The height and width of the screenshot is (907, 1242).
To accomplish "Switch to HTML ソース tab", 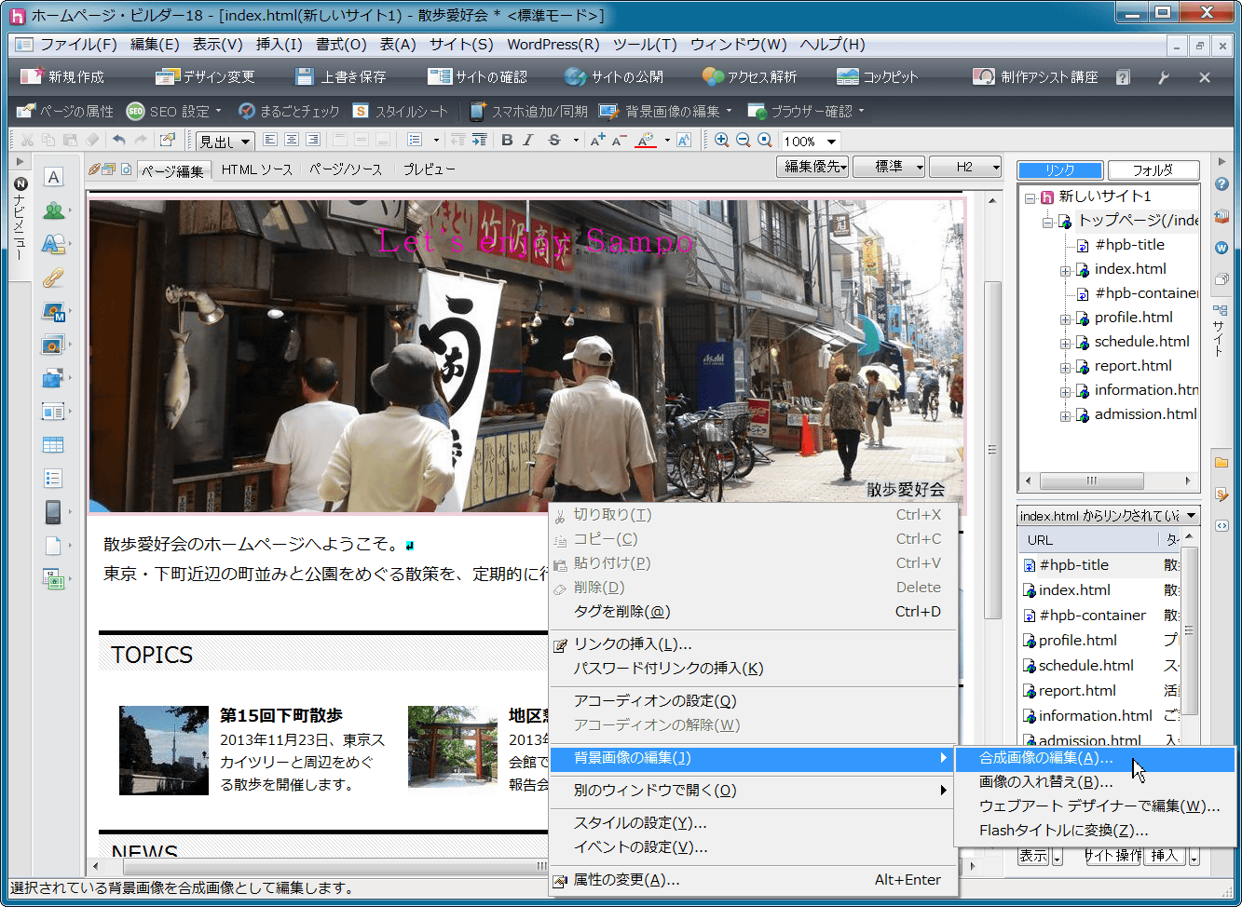I will (257, 169).
